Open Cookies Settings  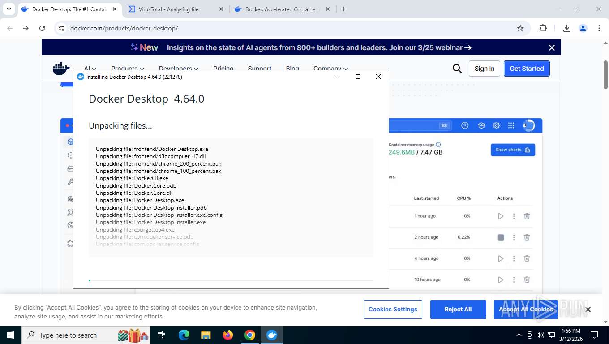pos(393,310)
